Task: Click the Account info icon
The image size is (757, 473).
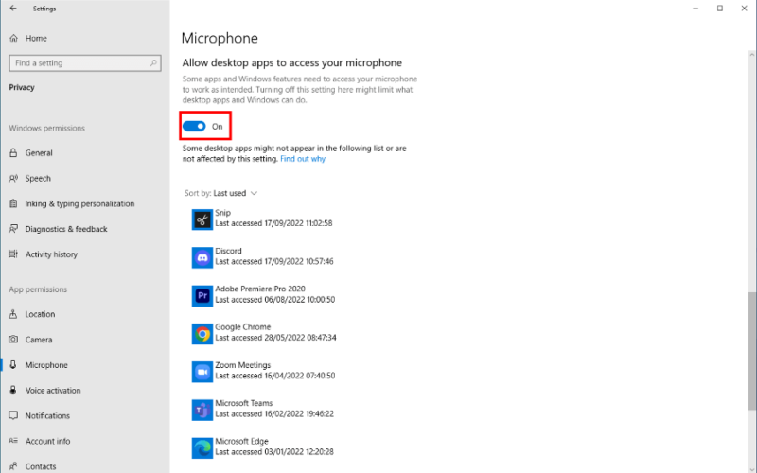Action: pyautogui.click(x=13, y=441)
